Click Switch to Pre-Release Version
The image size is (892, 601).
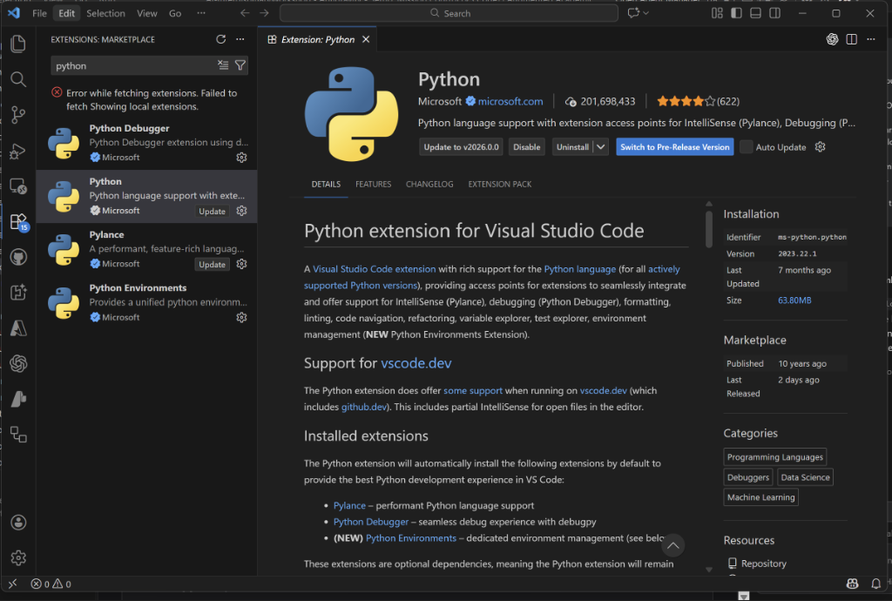(x=675, y=146)
